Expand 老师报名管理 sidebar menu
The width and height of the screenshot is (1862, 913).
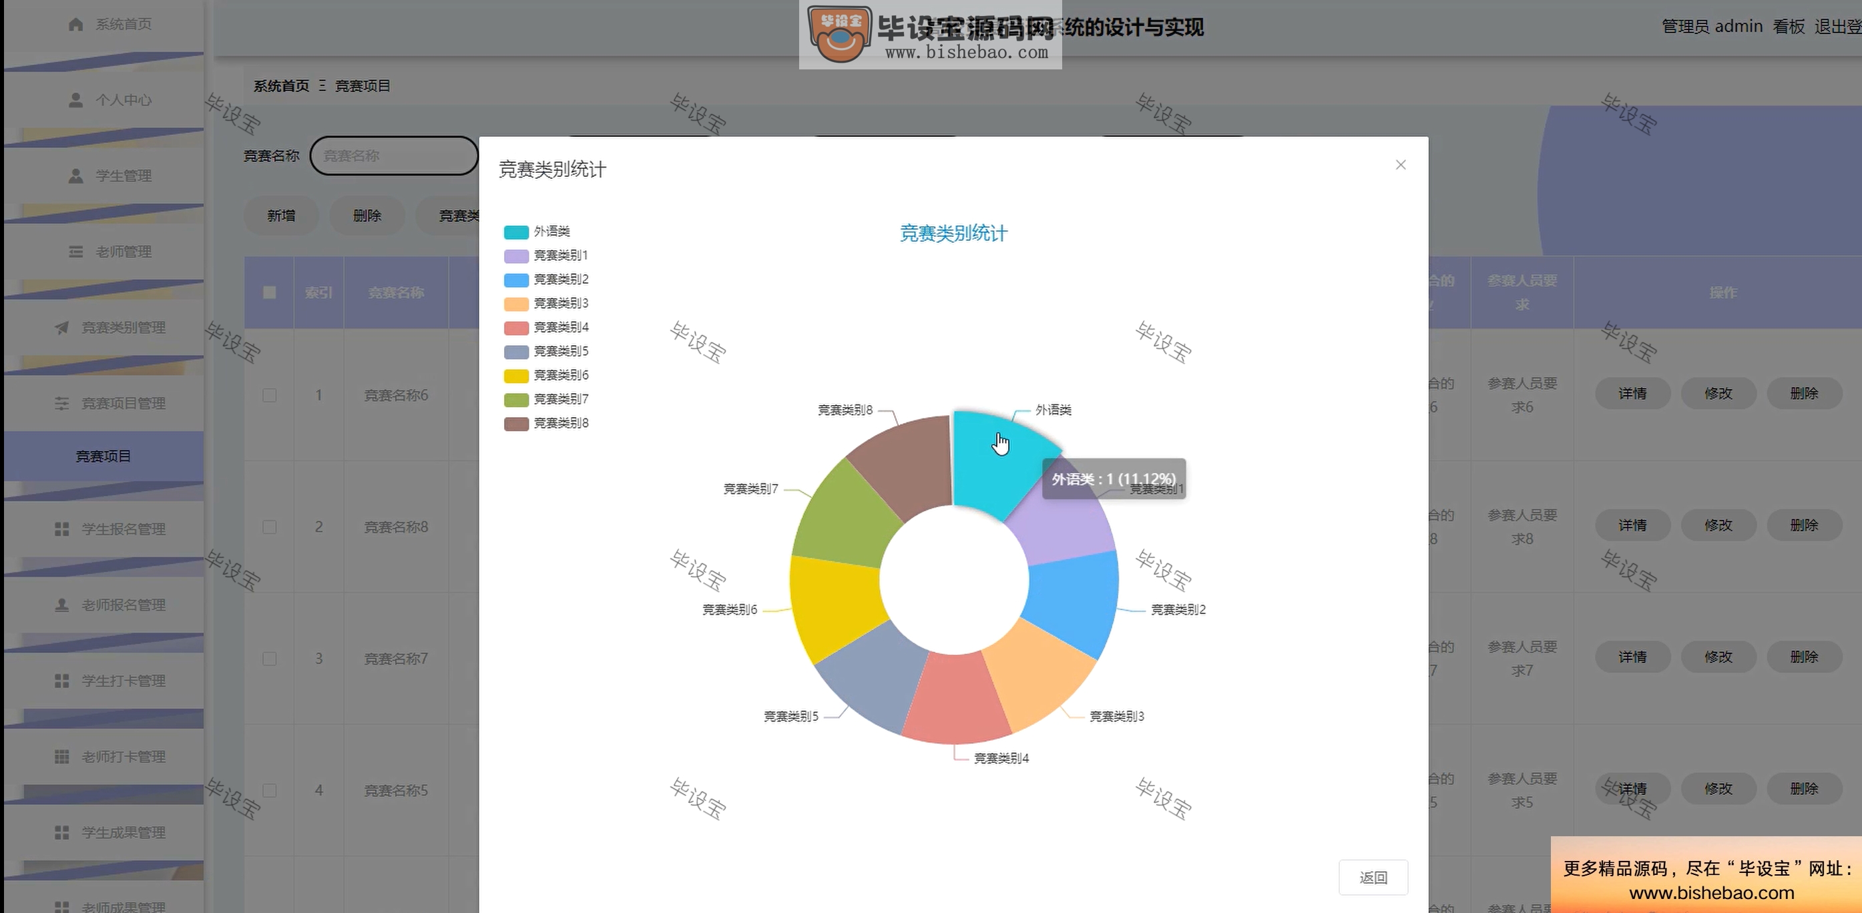point(103,605)
